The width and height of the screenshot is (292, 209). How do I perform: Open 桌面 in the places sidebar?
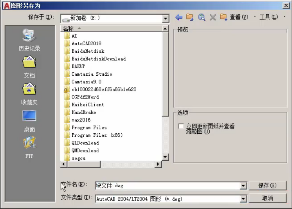pos(30,121)
